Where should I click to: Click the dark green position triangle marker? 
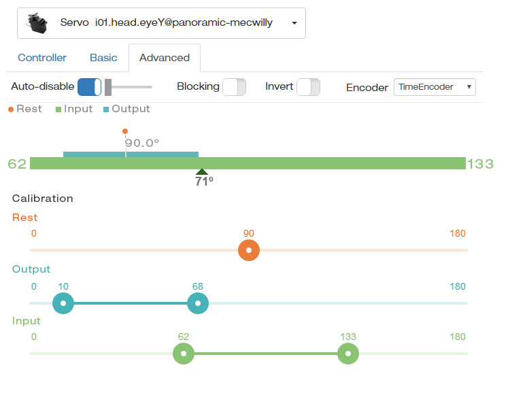(x=202, y=172)
